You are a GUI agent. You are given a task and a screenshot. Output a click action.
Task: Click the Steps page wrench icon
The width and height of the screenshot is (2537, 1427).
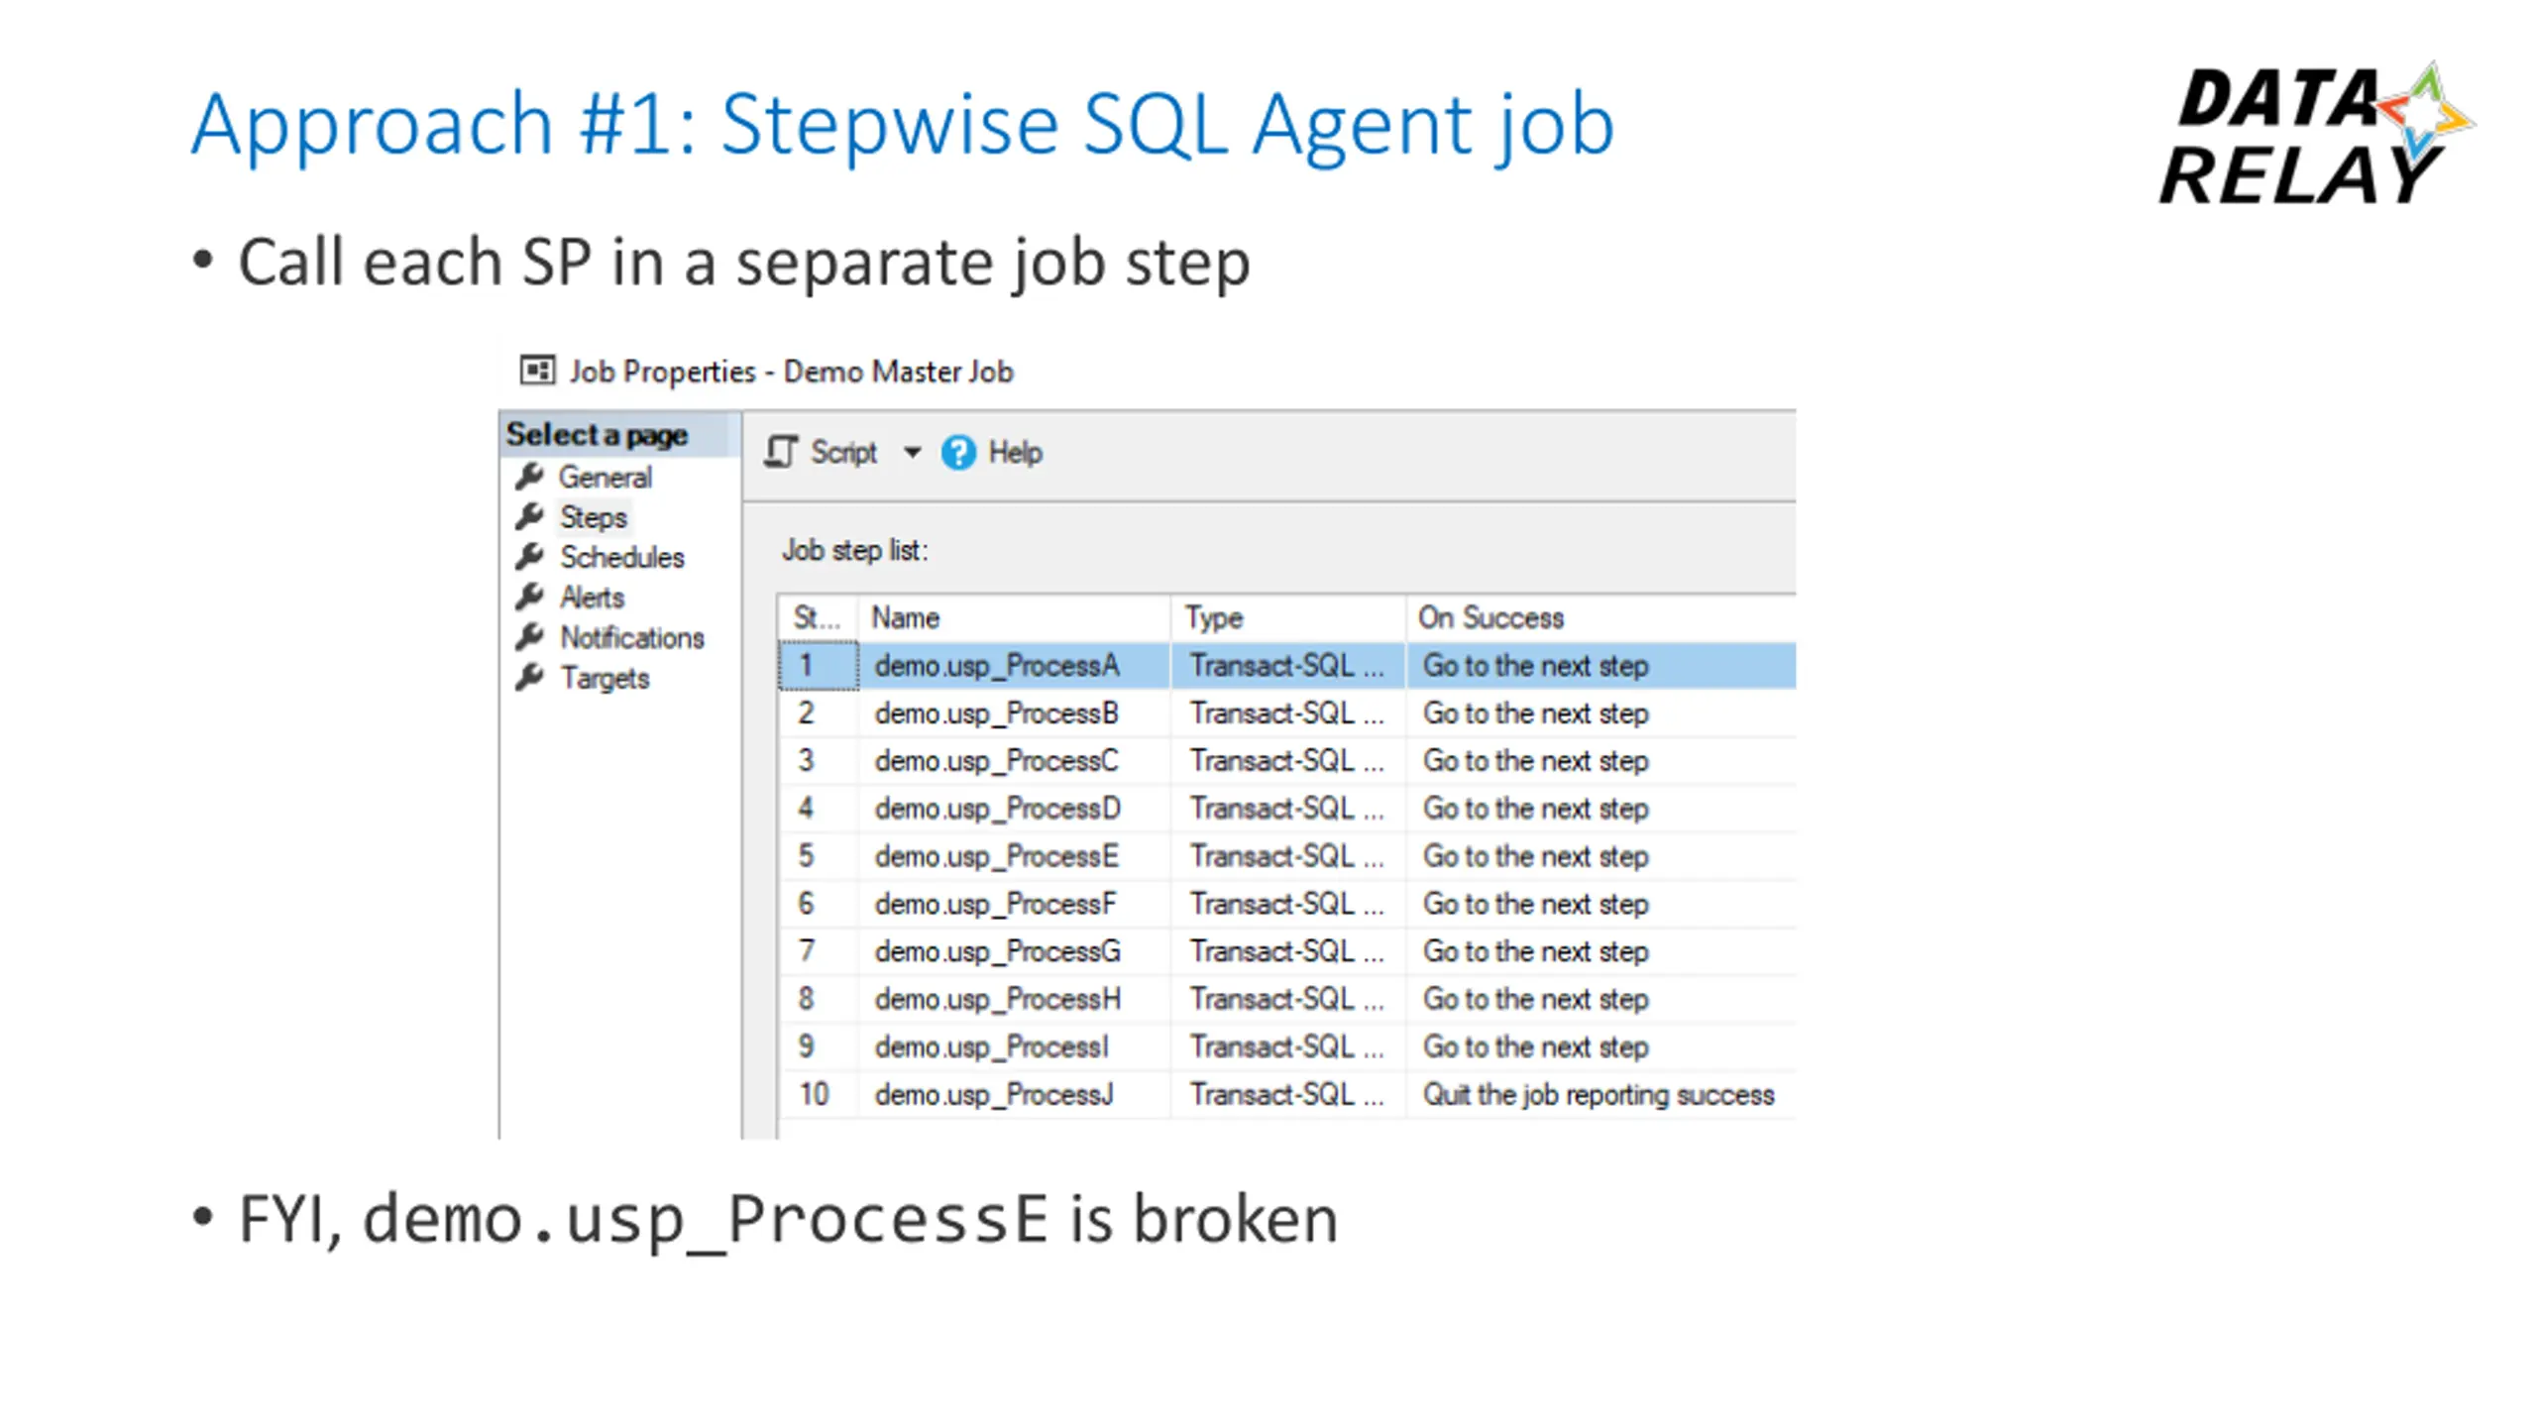click(x=530, y=516)
